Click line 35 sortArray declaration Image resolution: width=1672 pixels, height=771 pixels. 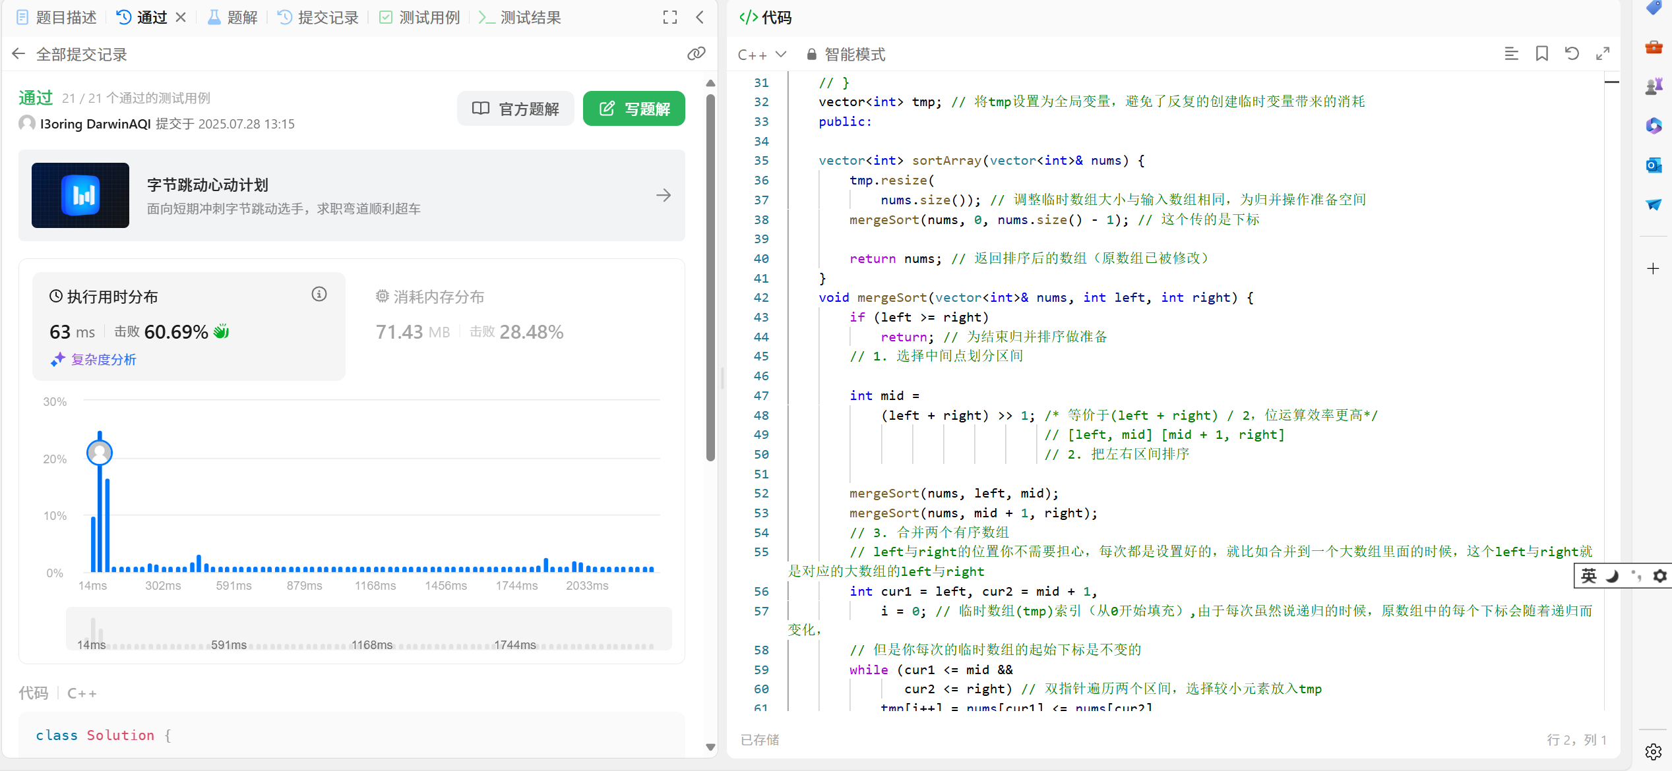(981, 161)
